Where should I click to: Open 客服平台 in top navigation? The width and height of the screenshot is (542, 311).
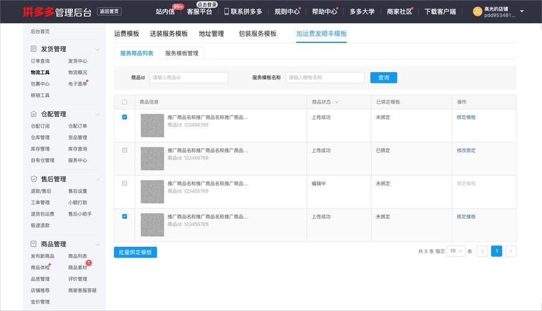coord(200,12)
